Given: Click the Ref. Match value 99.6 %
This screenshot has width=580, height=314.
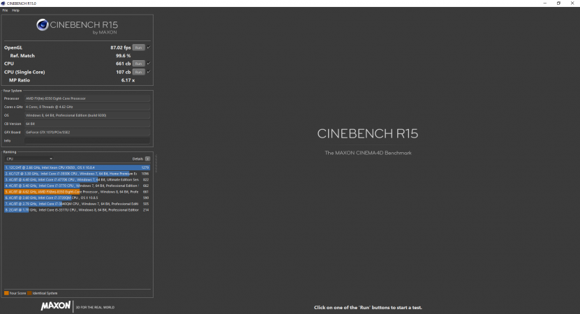Looking at the screenshot, I should [x=123, y=56].
